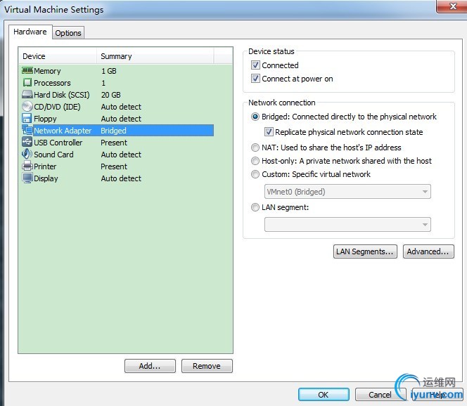This screenshot has width=467, height=406.
Task: Select the LAN segment radio button
Action: pos(255,207)
